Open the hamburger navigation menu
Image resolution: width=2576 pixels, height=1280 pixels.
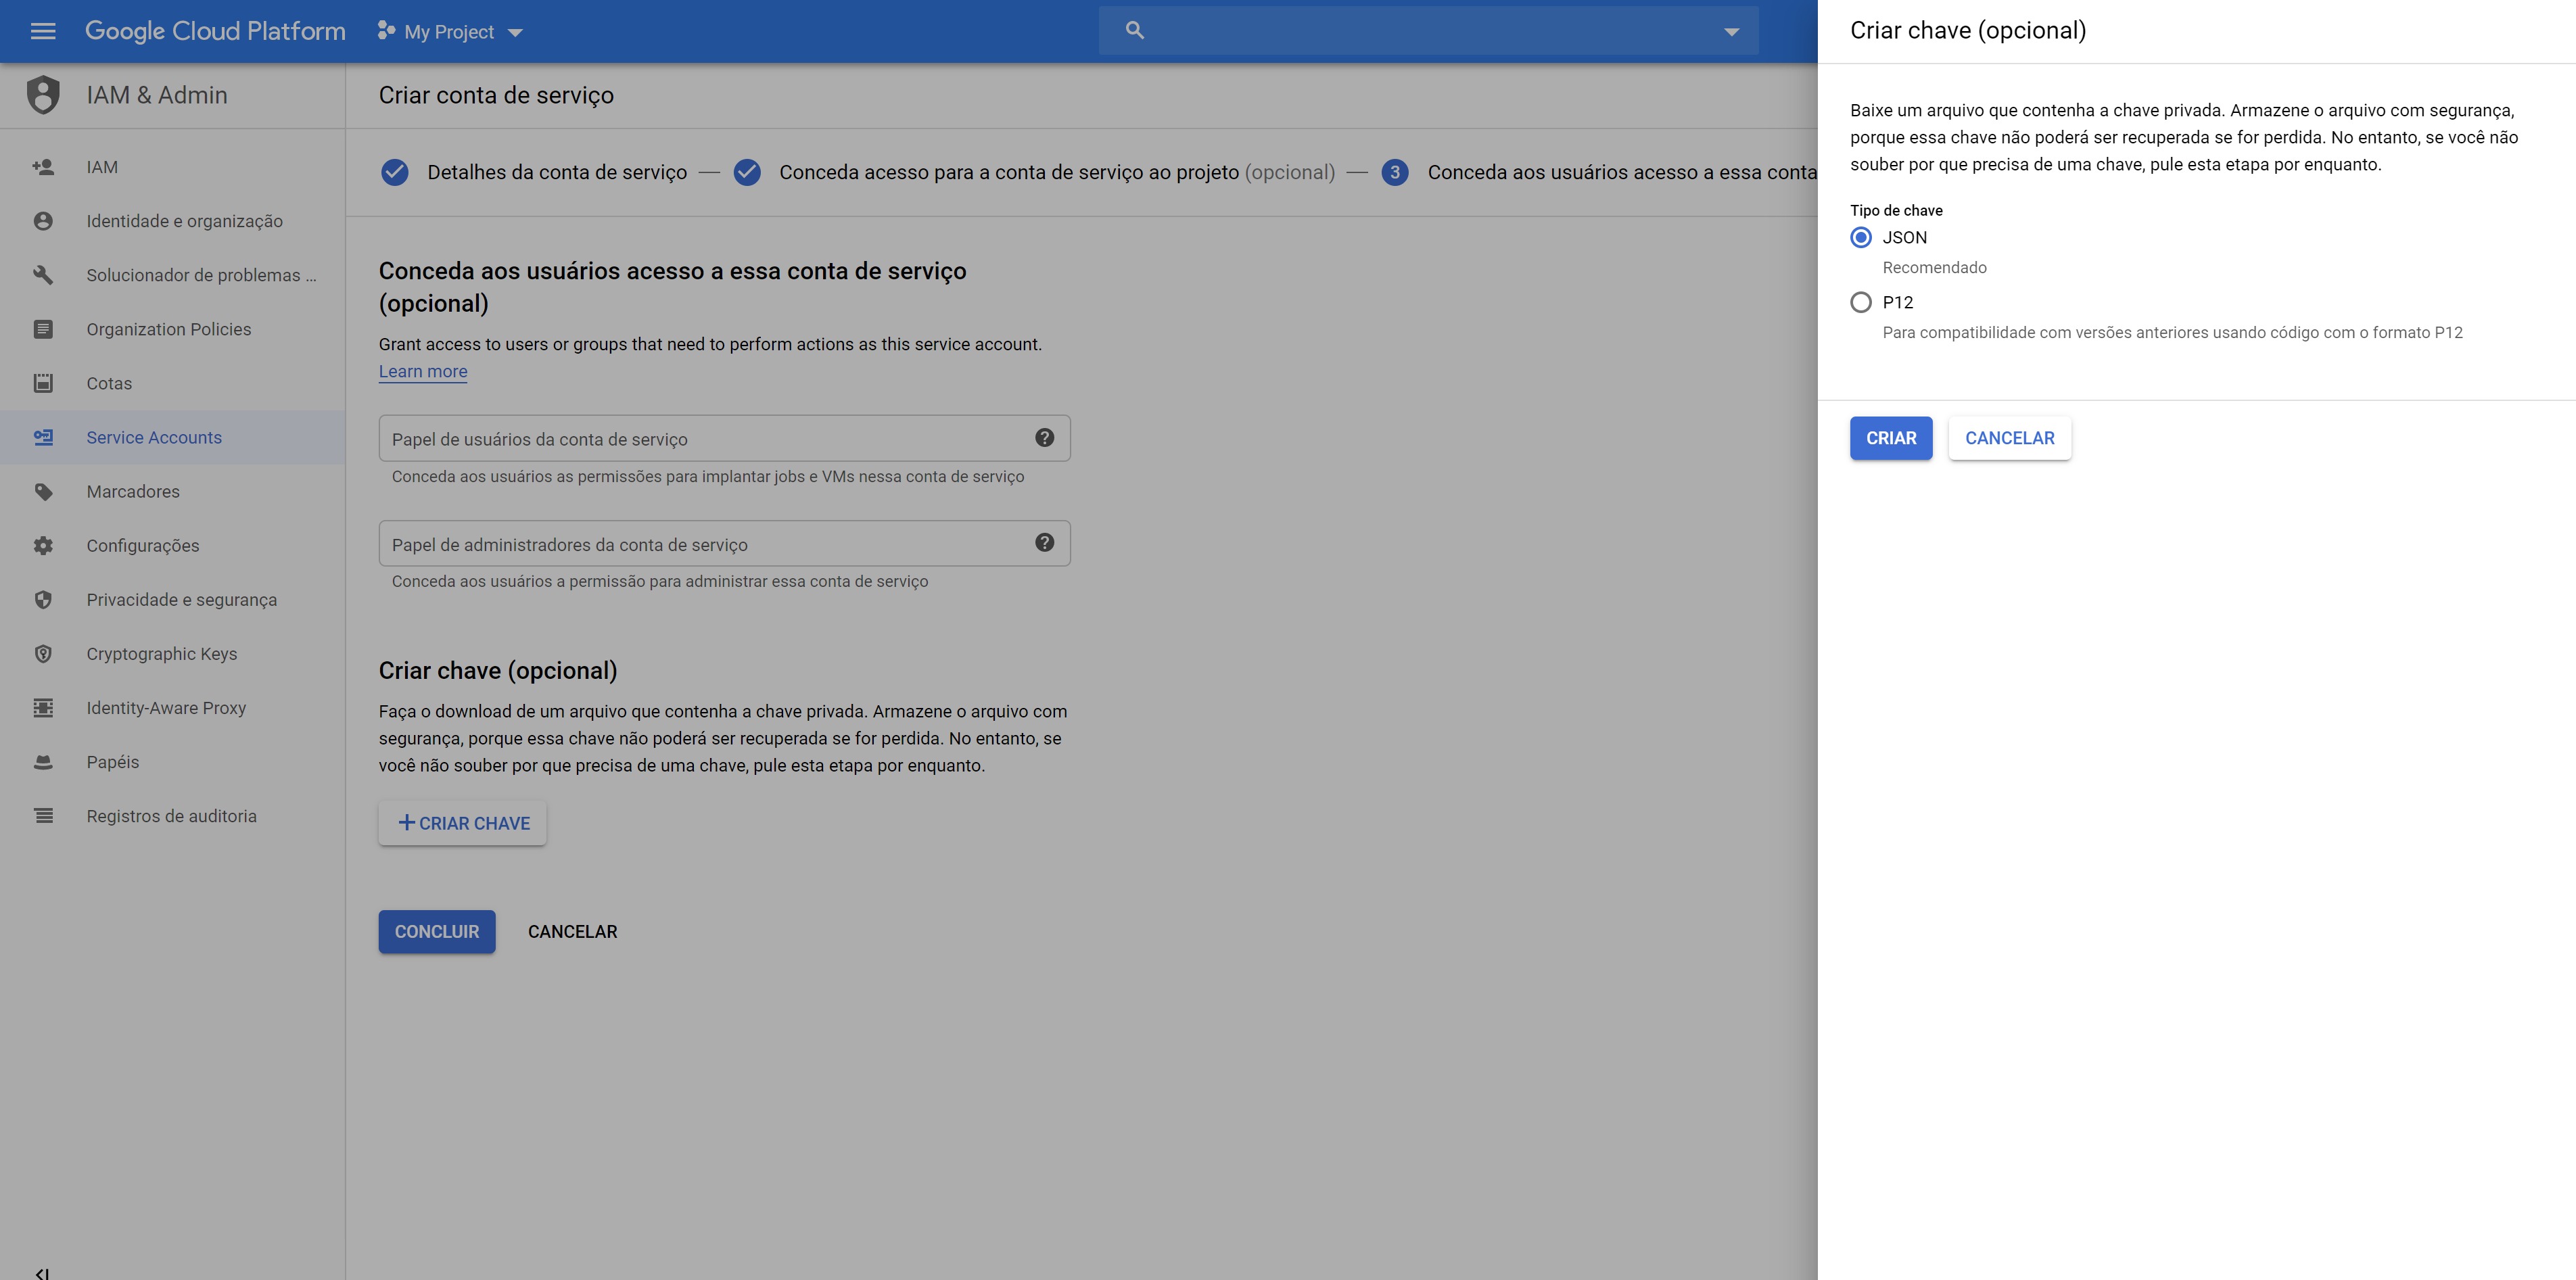coord(43,31)
